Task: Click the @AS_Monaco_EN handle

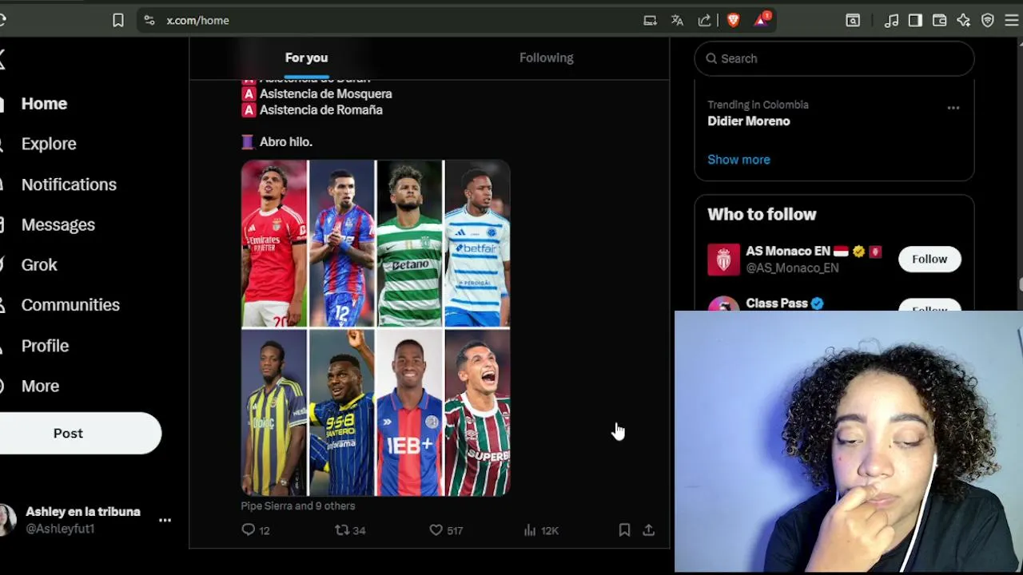Action: click(x=792, y=268)
